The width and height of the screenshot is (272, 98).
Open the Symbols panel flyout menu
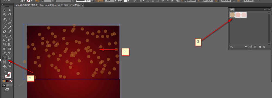pos(269,9)
